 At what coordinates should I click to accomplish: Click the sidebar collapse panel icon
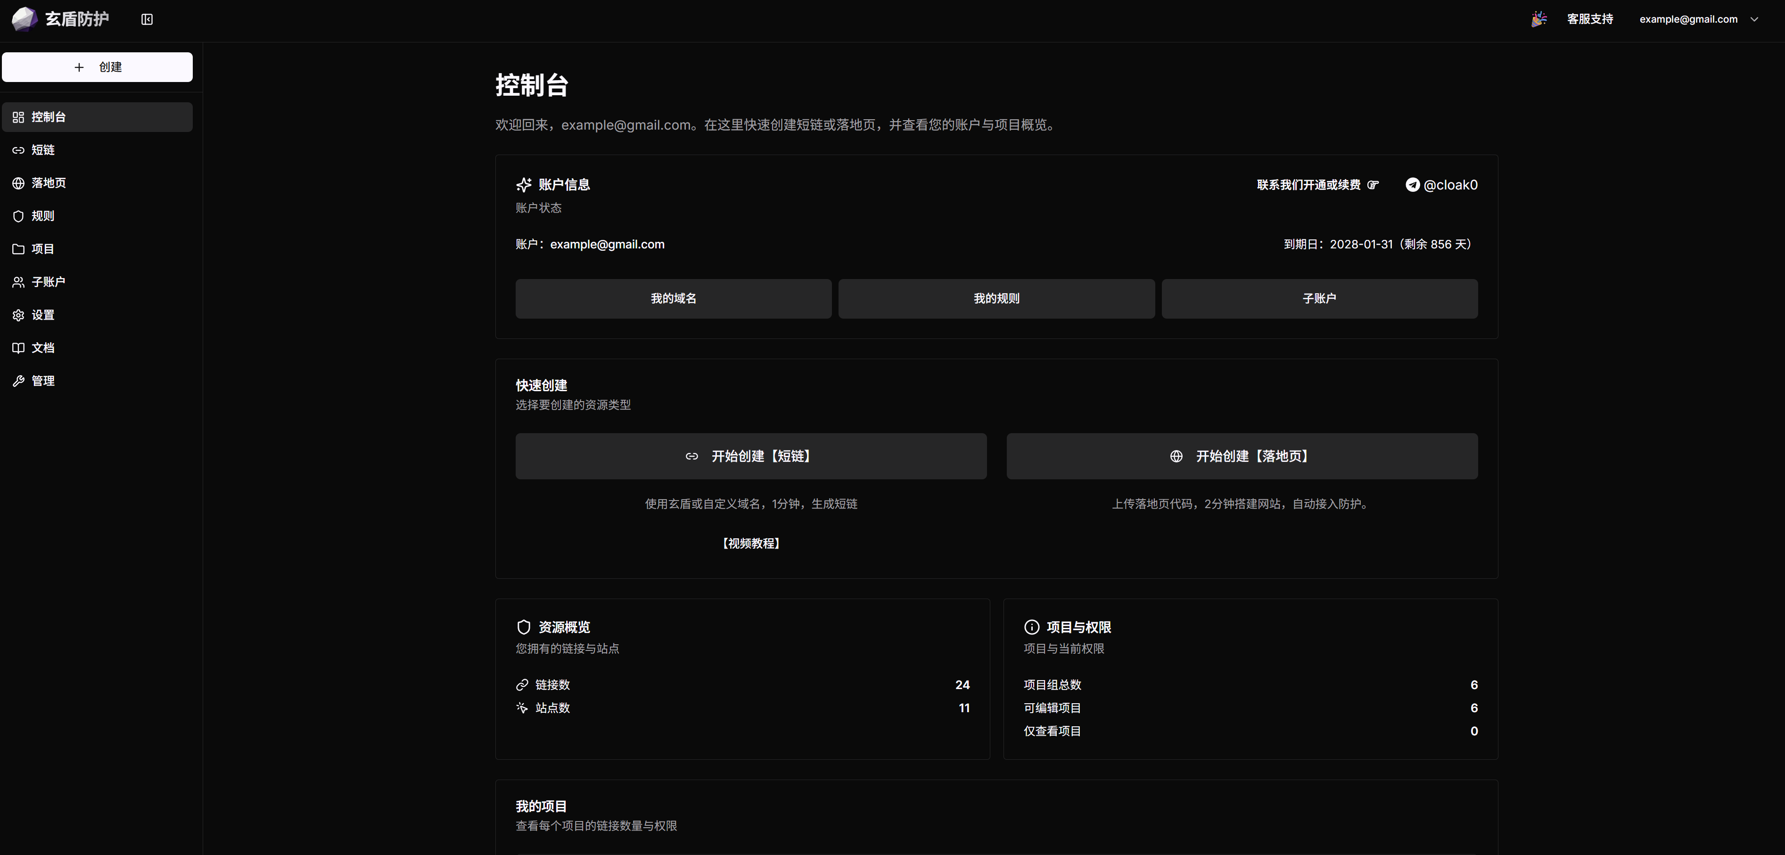147,19
